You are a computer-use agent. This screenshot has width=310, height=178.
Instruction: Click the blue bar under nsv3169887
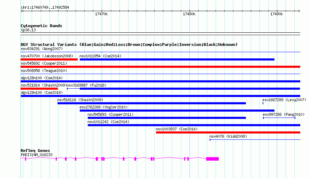pos(190,89)
